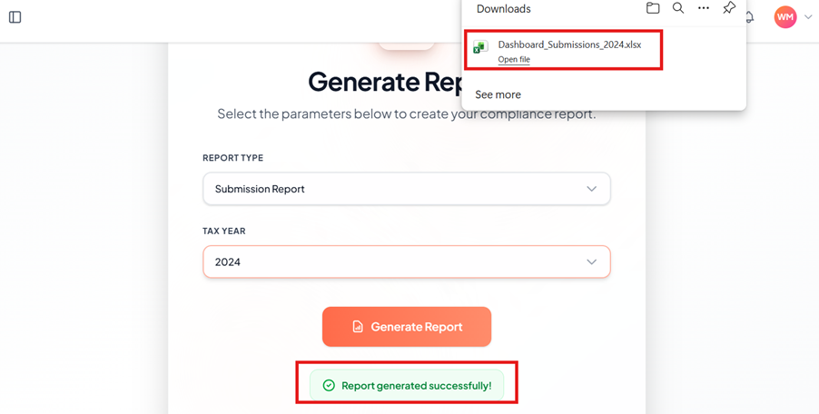Open the downloads folder icon
Screen dimensions: 819x414
coord(653,8)
